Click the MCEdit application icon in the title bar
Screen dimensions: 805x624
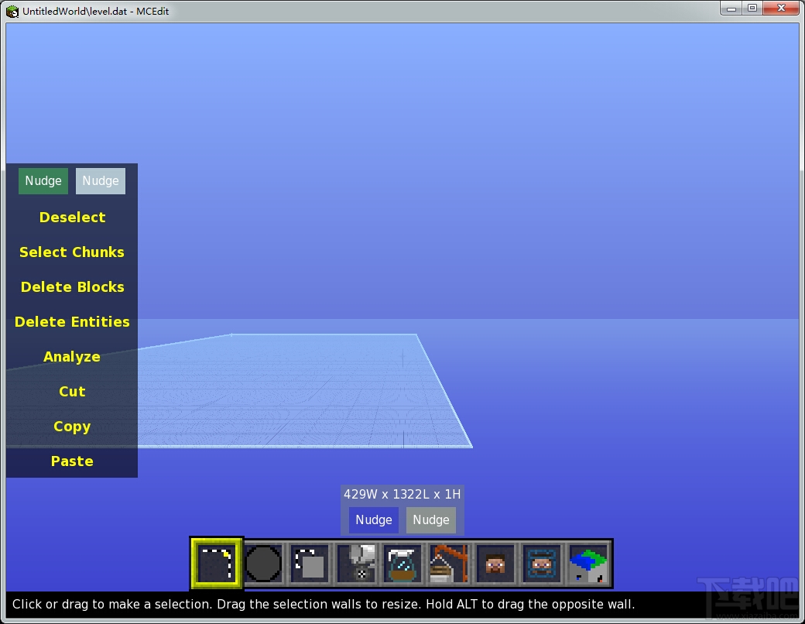[x=12, y=11]
